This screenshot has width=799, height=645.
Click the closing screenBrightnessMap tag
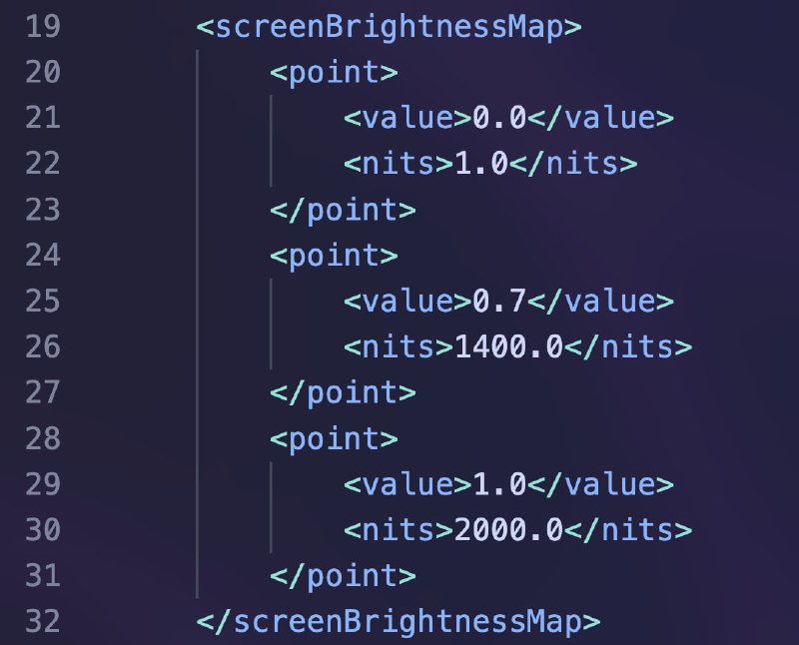398,622
